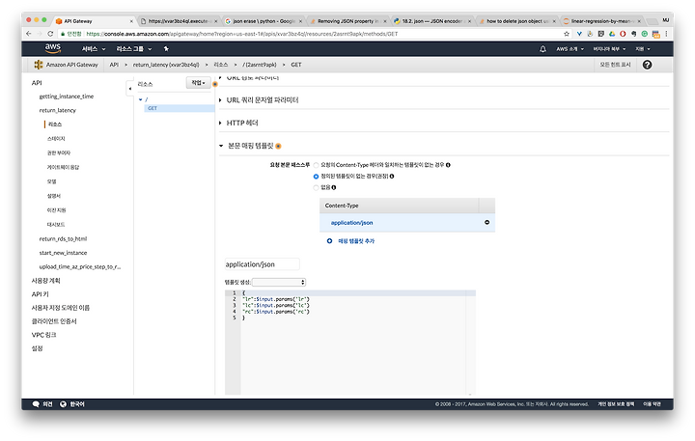695x441 pixels.
Task: Expand the URL 쿼리 문자열 파라미터 section
Action: [263, 100]
